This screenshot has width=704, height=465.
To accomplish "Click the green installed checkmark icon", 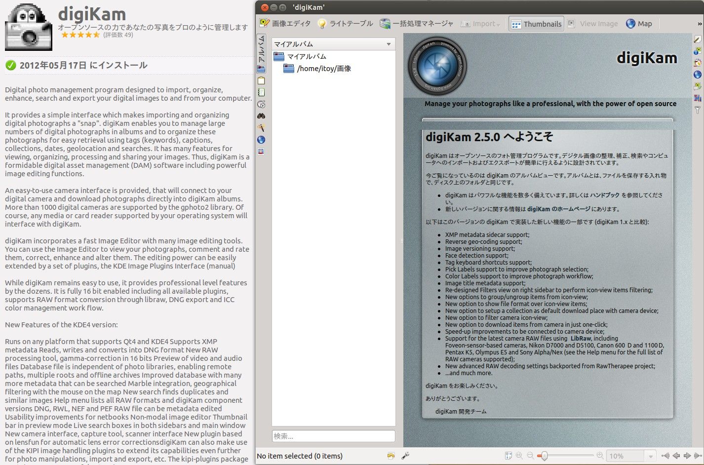I will (10, 65).
